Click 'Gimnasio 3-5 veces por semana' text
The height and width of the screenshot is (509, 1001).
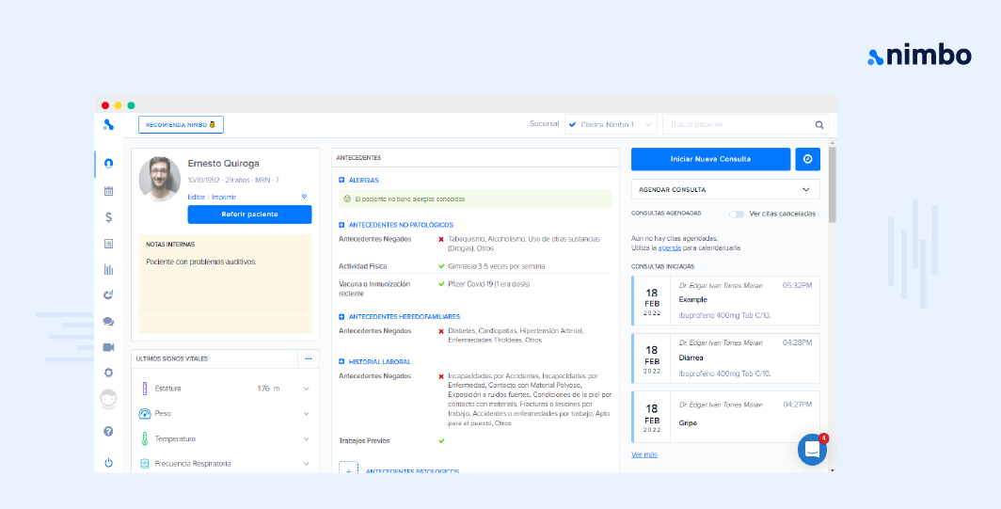496,266
